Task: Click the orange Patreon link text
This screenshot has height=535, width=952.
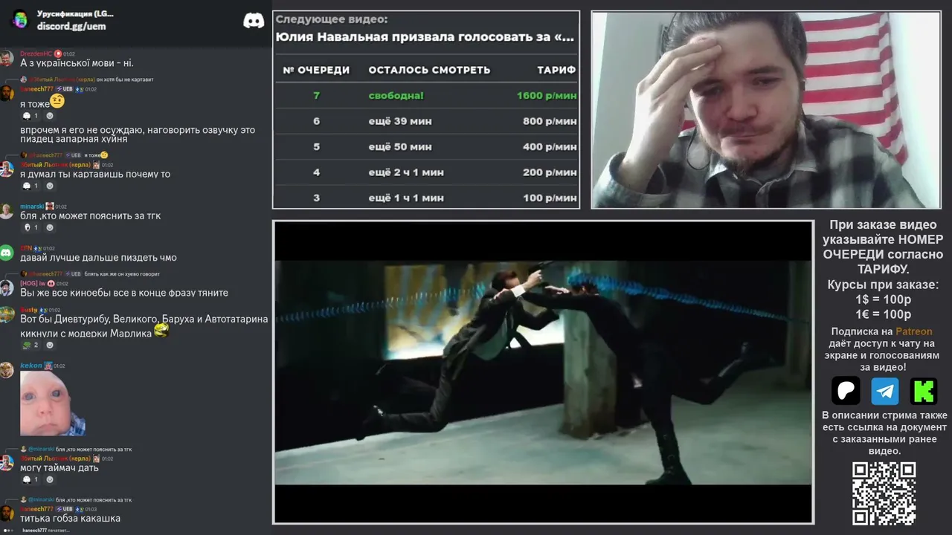Action: point(913,331)
